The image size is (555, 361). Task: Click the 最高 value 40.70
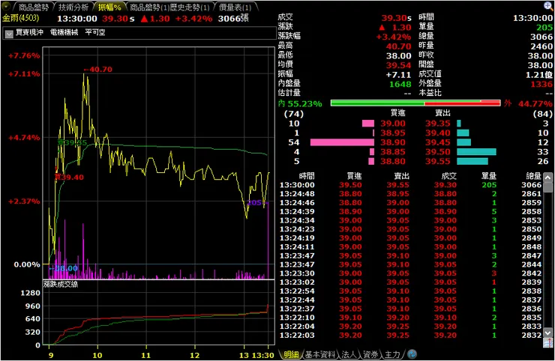[398, 46]
